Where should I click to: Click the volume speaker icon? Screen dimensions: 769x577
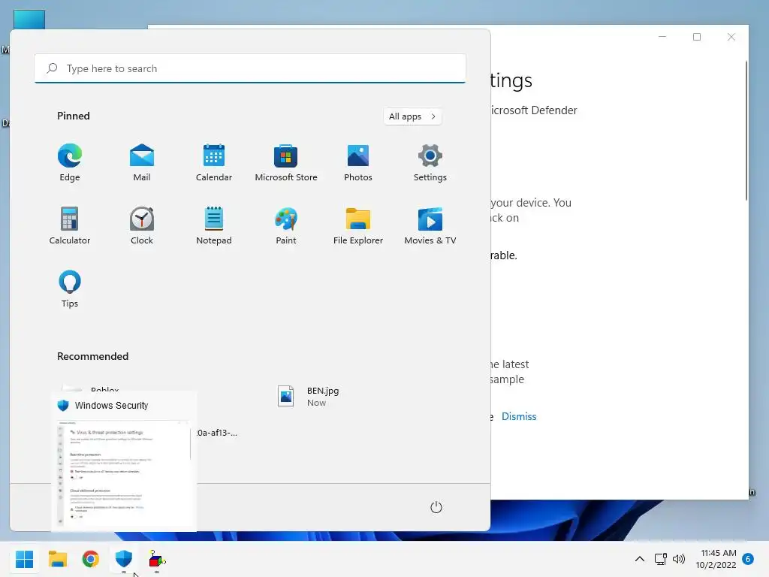pos(679,559)
